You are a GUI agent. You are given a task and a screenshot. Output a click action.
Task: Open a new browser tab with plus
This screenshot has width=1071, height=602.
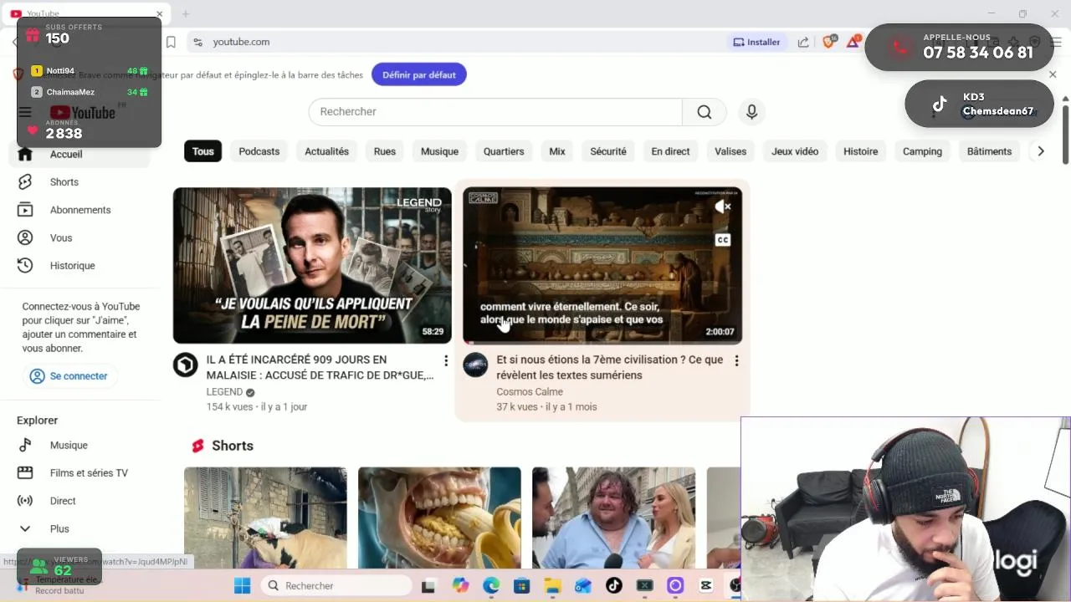tap(186, 13)
